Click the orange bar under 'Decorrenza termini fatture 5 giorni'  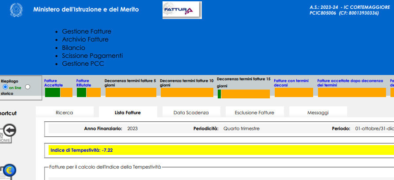(131, 93)
